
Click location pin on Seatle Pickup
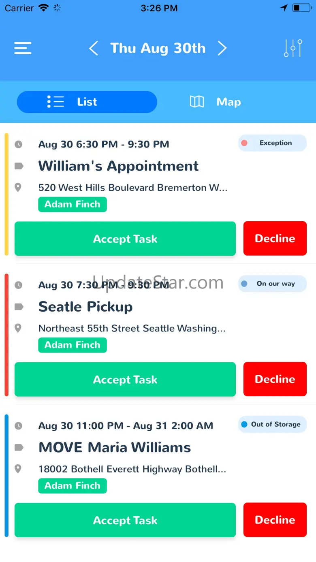pos(18,328)
